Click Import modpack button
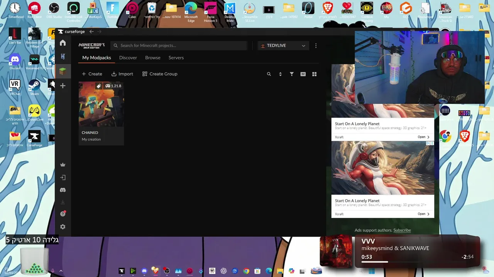The height and width of the screenshot is (277, 494). 122,74
